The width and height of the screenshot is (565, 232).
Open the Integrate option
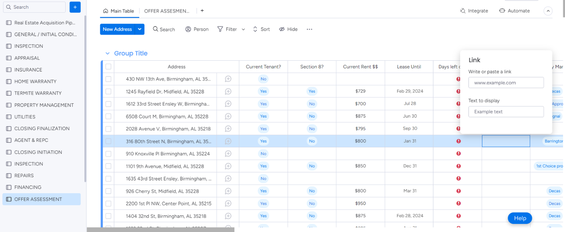pyautogui.click(x=474, y=11)
